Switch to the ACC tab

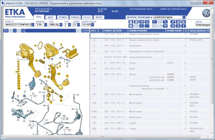[x=50, y=17]
